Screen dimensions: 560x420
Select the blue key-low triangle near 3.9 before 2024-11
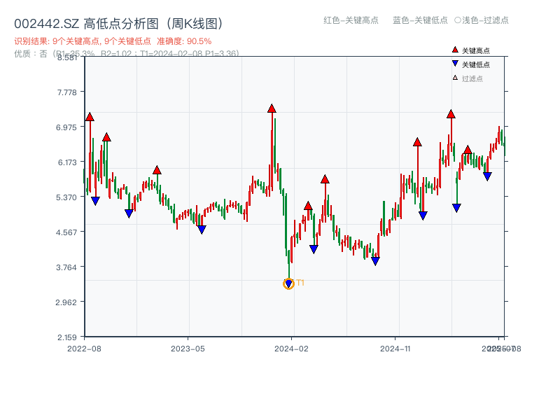coord(375,261)
